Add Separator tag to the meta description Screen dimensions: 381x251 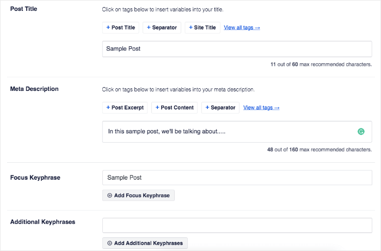point(220,107)
